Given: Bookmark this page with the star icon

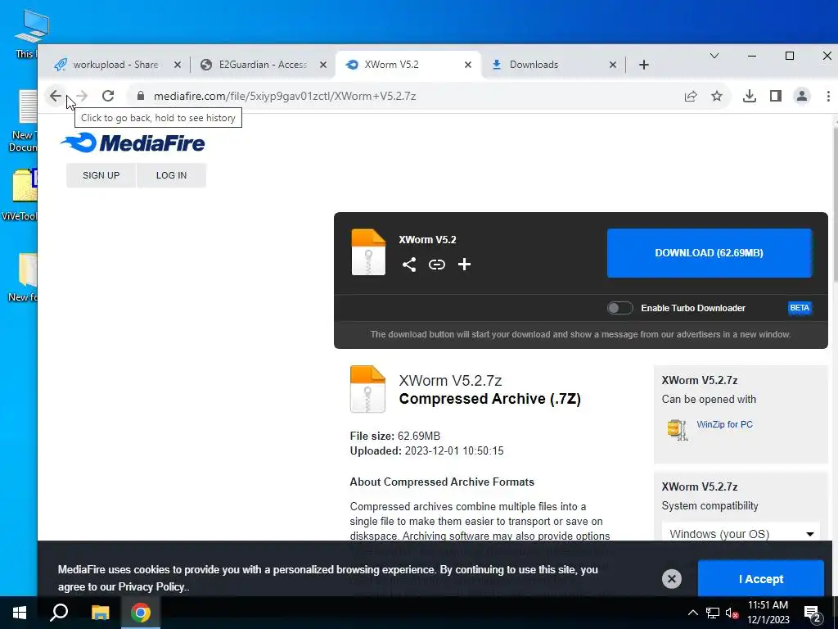Looking at the screenshot, I should coord(717,96).
